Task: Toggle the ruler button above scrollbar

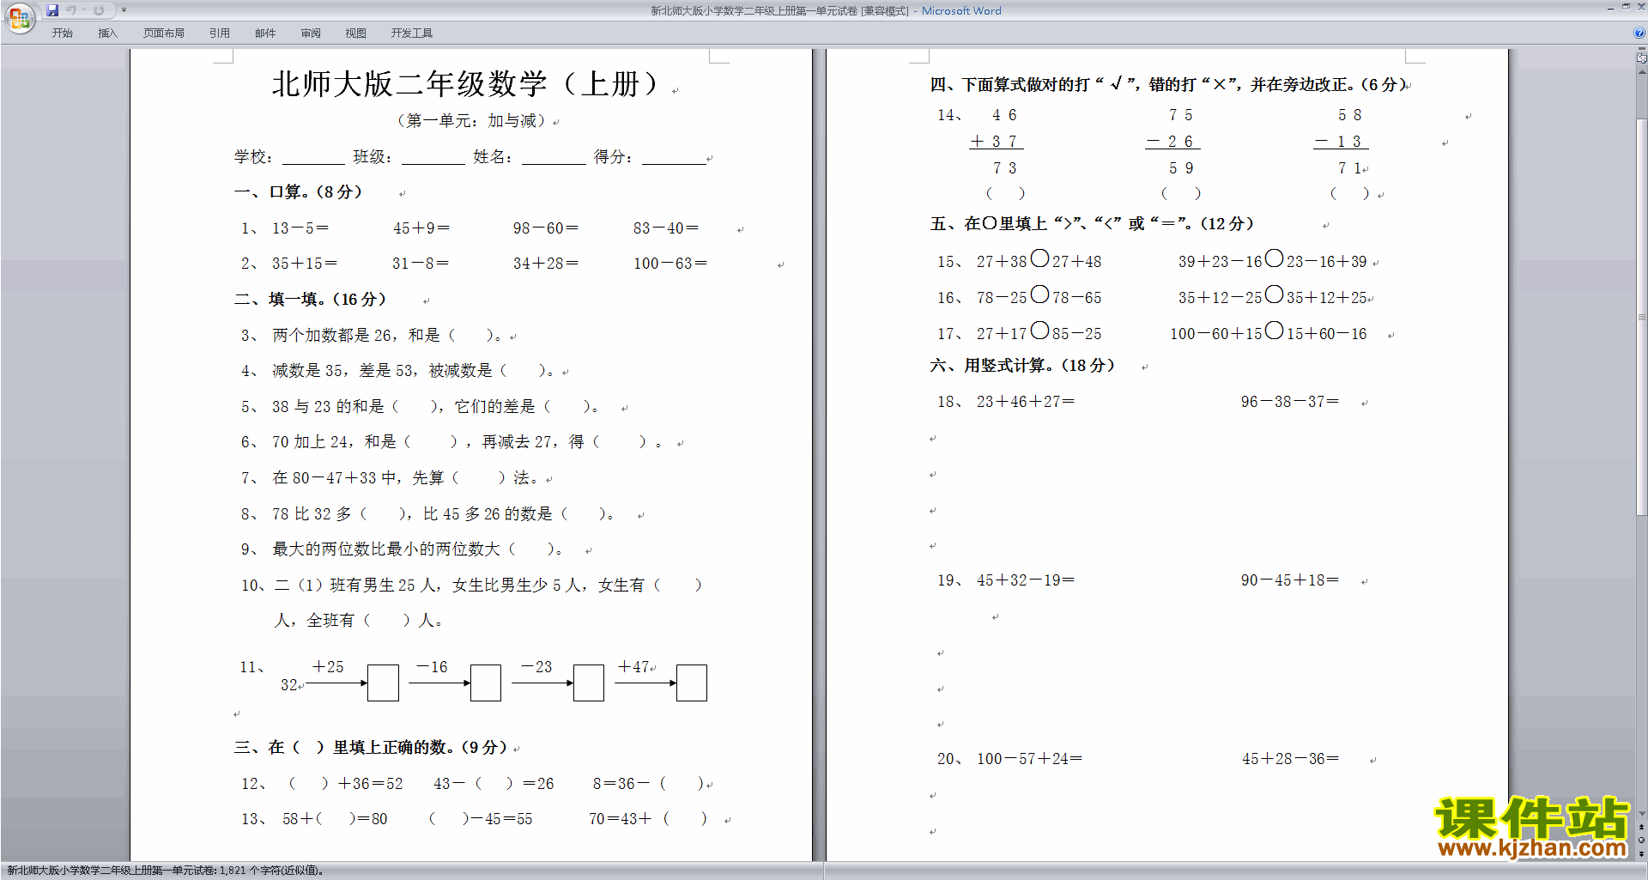Action: click(x=1642, y=59)
